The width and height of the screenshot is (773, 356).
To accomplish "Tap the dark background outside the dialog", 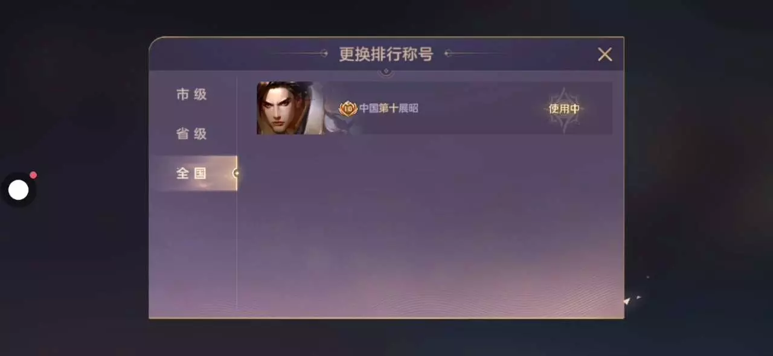I will 694,181.
